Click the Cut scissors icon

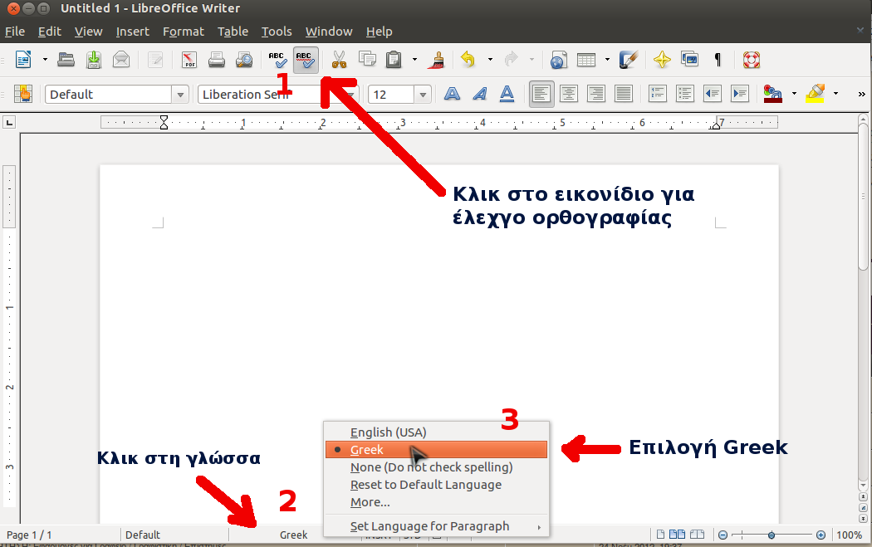point(339,60)
